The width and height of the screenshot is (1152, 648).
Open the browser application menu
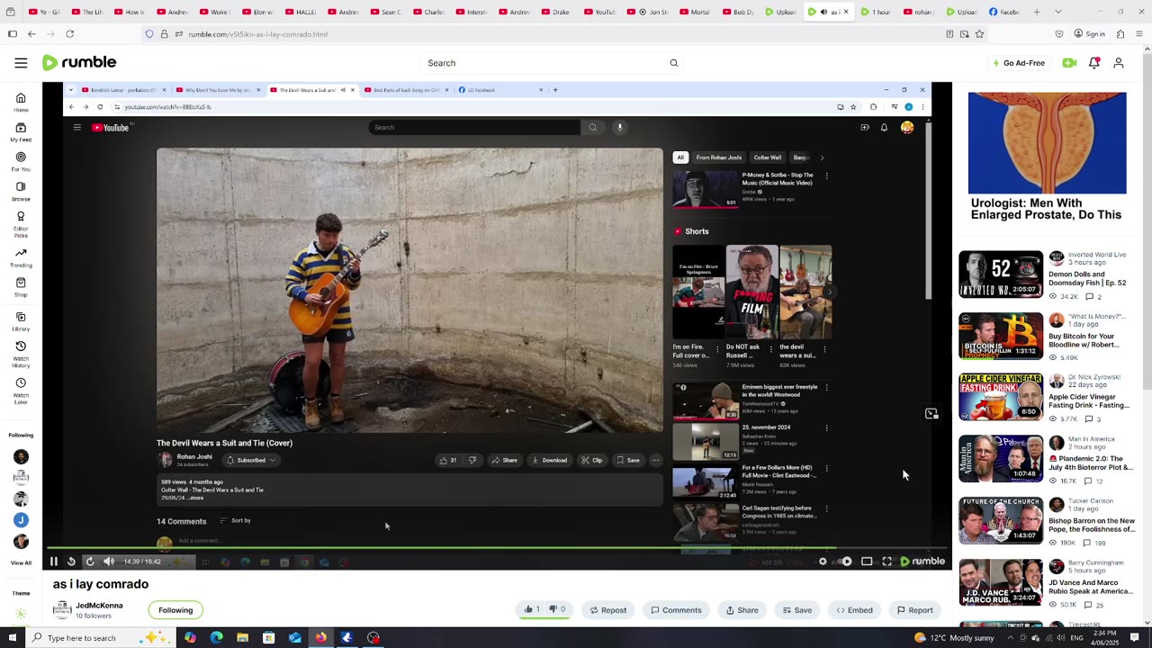pos(1139,34)
